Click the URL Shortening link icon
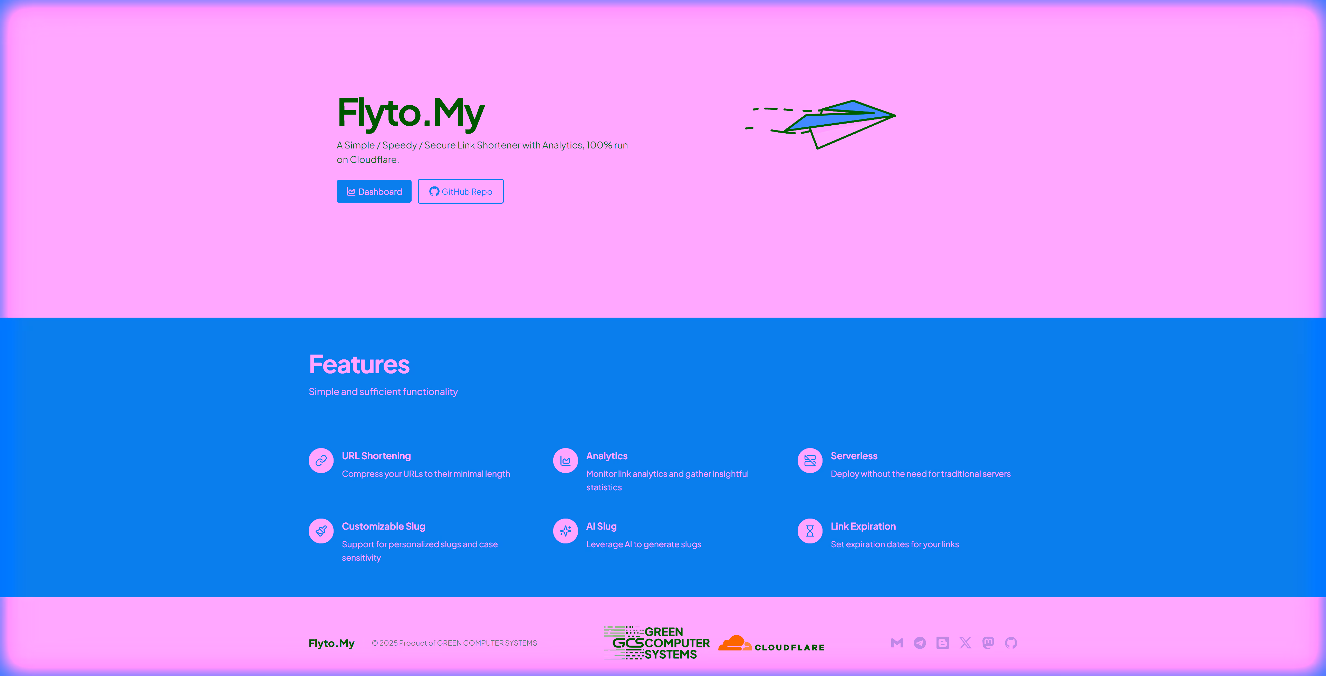 [x=321, y=460]
